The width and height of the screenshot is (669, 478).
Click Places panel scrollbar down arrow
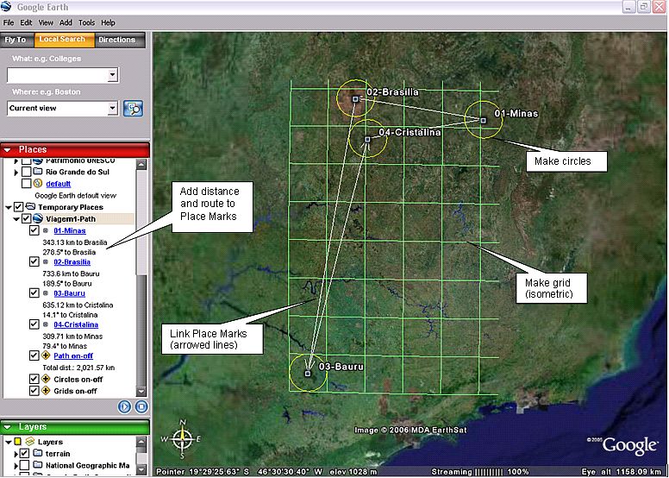pyautogui.click(x=141, y=391)
